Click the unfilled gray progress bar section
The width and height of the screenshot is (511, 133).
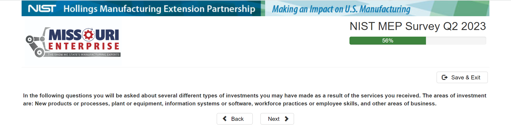click(456, 41)
